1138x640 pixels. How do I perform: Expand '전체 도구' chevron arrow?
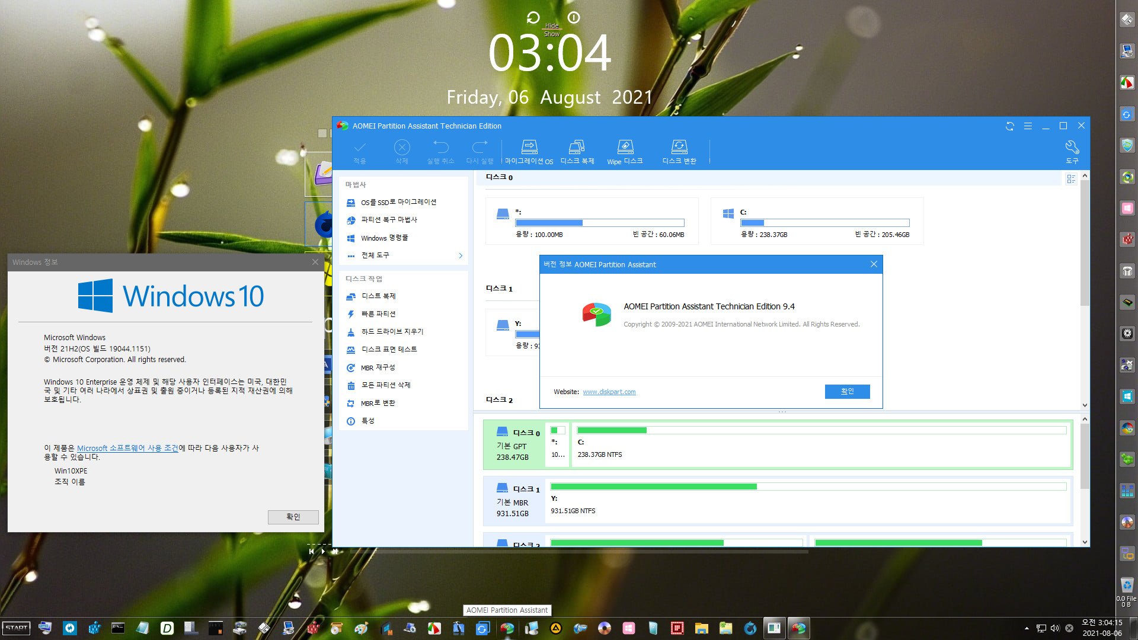(461, 255)
